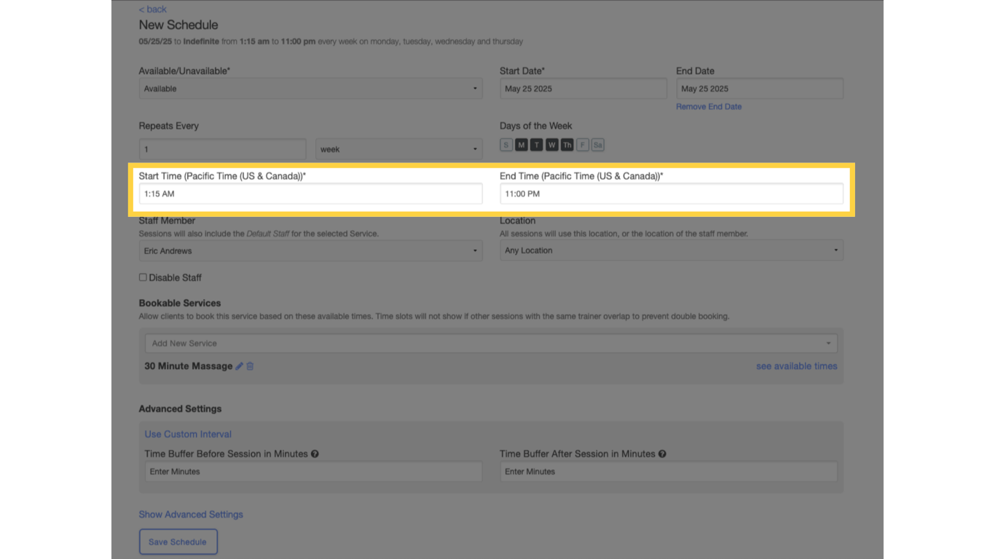Viewport: 995px width, 559px height.
Task: Focus the Time Buffer After Session minutes field
Action: (x=669, y=472)
